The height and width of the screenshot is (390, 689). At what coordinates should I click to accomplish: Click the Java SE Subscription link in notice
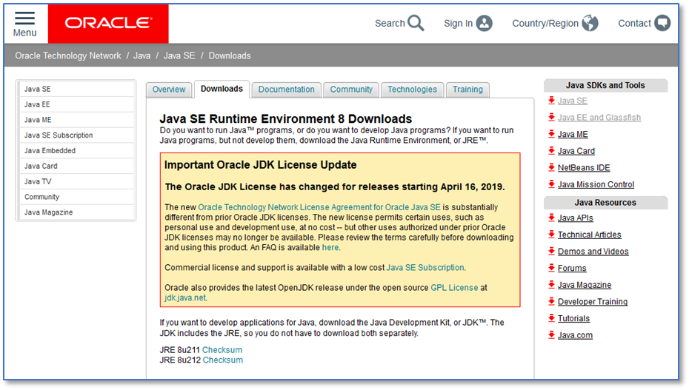(x=425, y=267)
